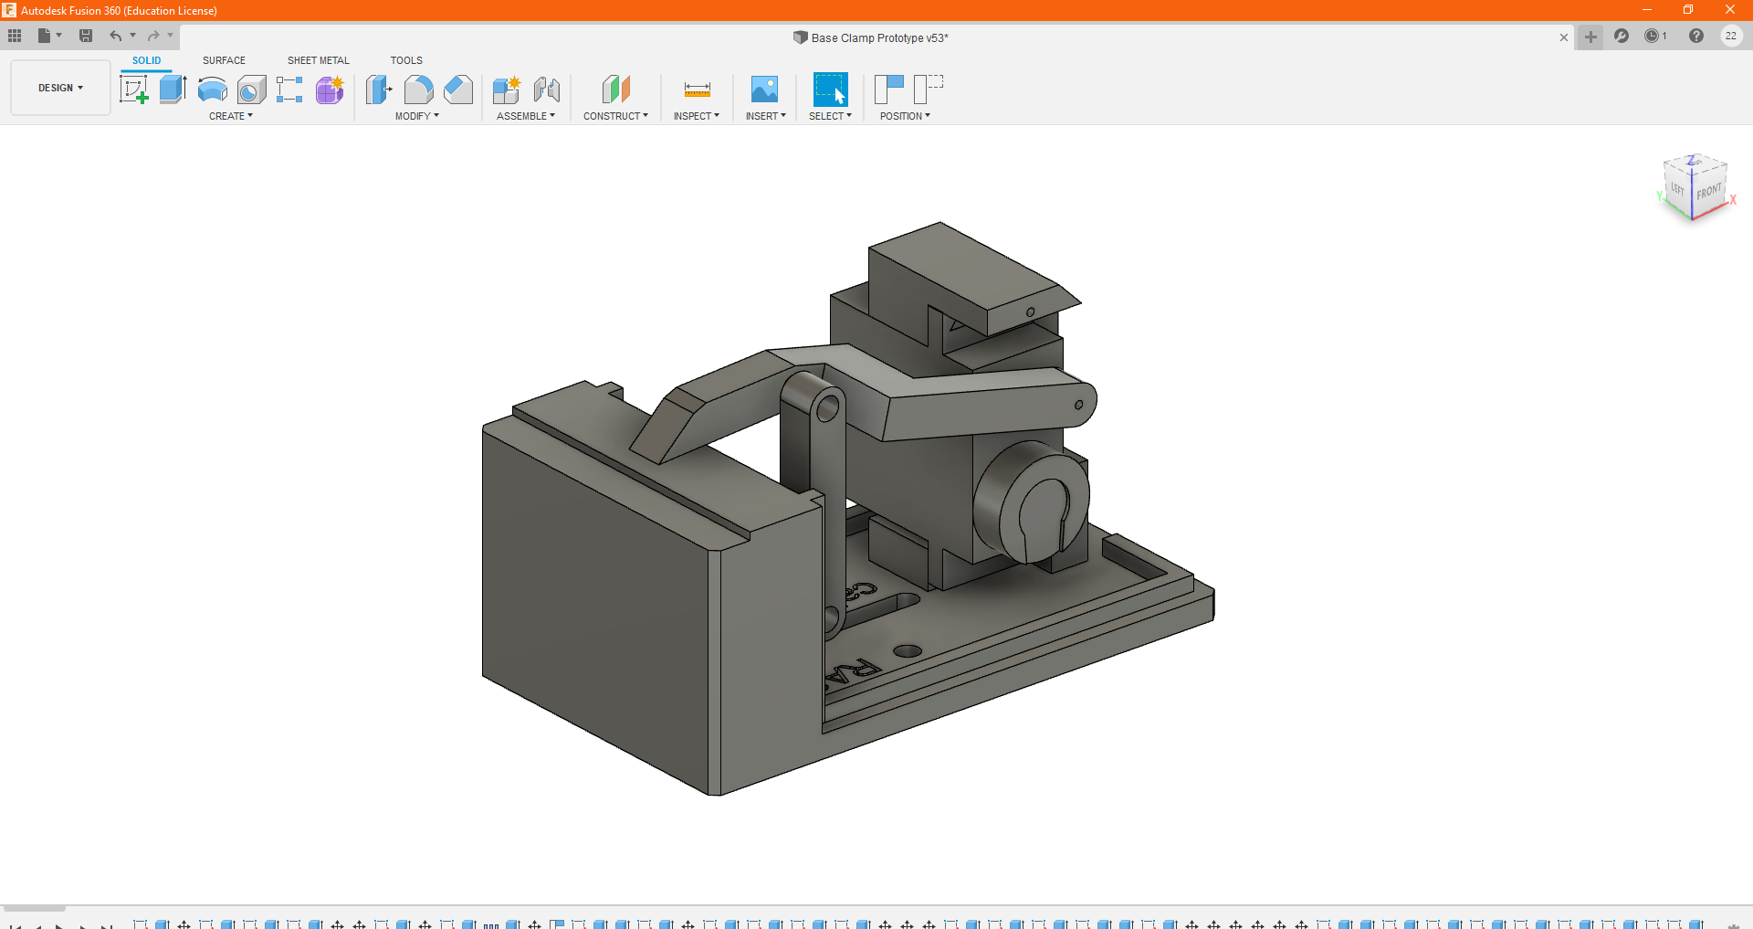The image size is (1753, 929).
Task: Open the POSITION dropdown menu
Action: 905,116
